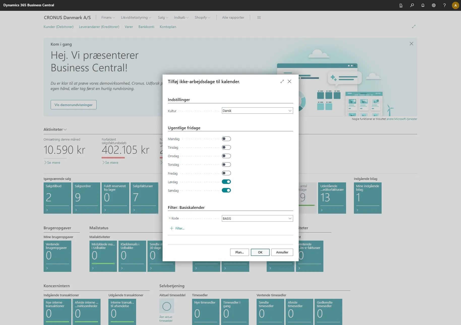
Task: Enable the Mandag toggle
Action: click(226, 139)
